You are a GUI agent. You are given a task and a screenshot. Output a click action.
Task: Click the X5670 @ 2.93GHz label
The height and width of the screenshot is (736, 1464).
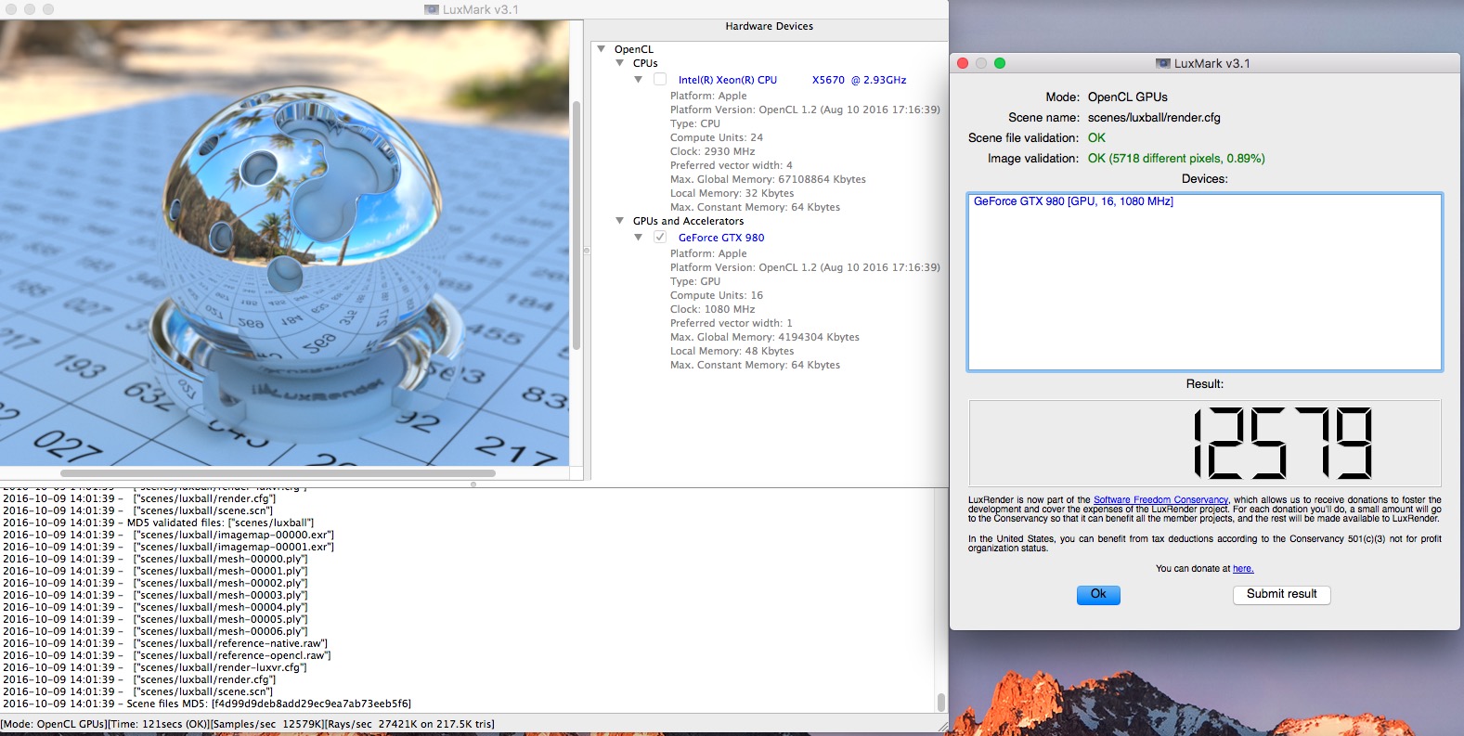[x=859, y=80]
